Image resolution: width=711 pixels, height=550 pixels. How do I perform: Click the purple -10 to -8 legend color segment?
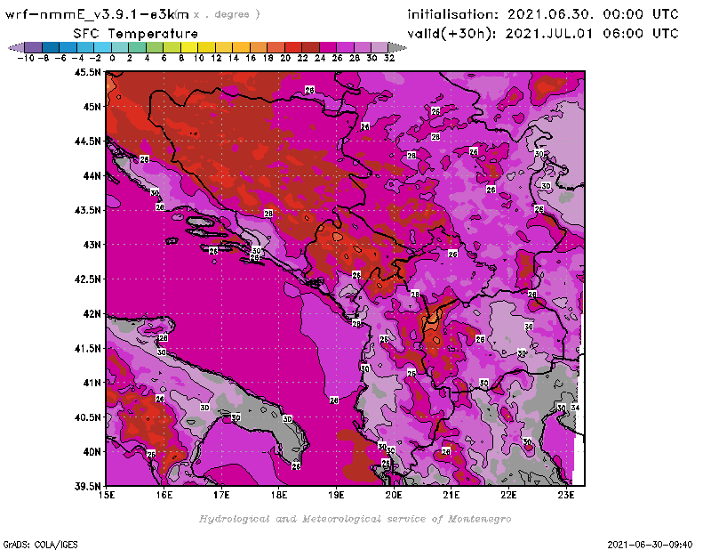pyautogui.click(x=34, y=47)
